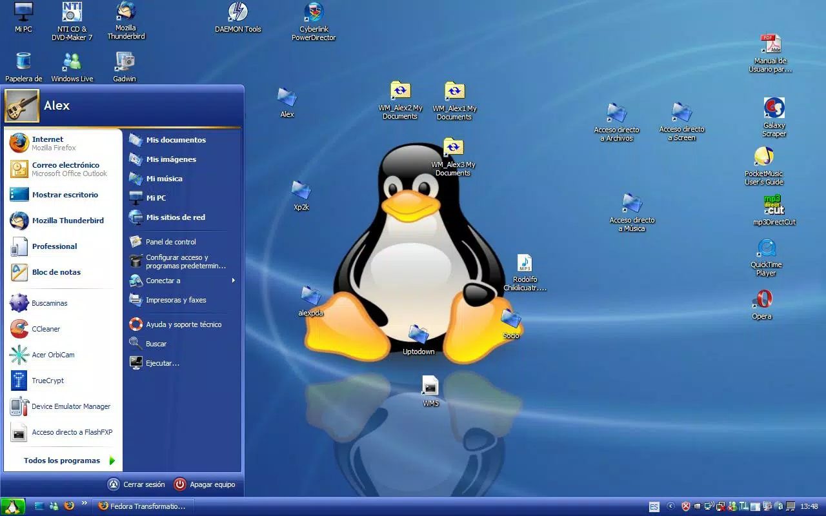Screen dimensions: 826x516
Task: Launch CCleaner from the Start menu
Action: pos(63,329)
